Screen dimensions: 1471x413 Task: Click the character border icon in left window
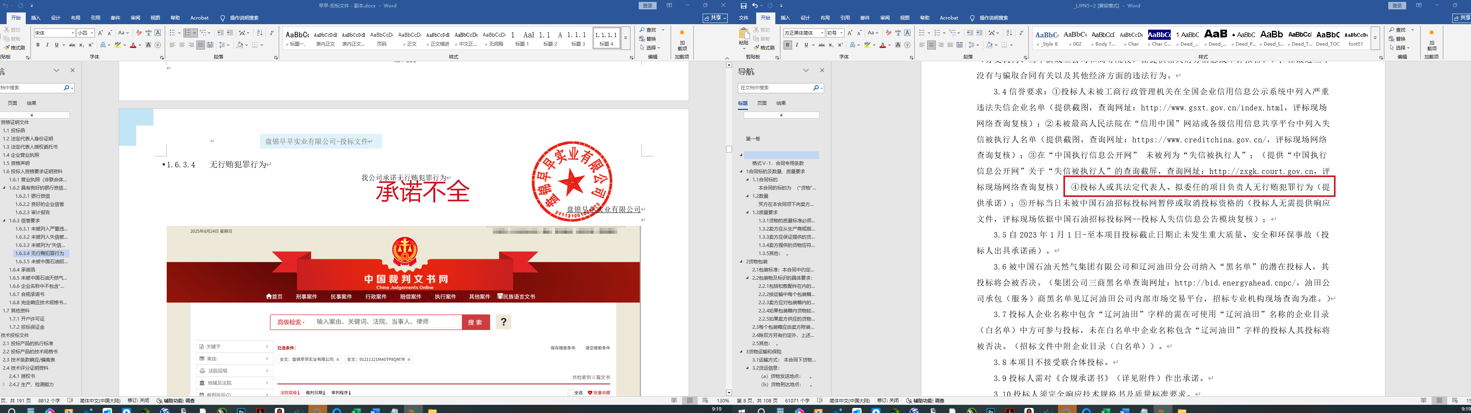click(x=158, y=32)
